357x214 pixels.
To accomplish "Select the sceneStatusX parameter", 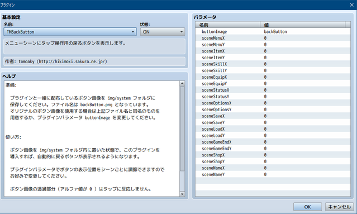I will pyautogui.click(x=216, y=90).
